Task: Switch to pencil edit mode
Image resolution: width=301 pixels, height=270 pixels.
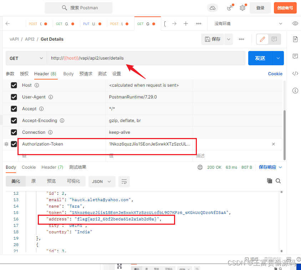Action: pos(262,39)
